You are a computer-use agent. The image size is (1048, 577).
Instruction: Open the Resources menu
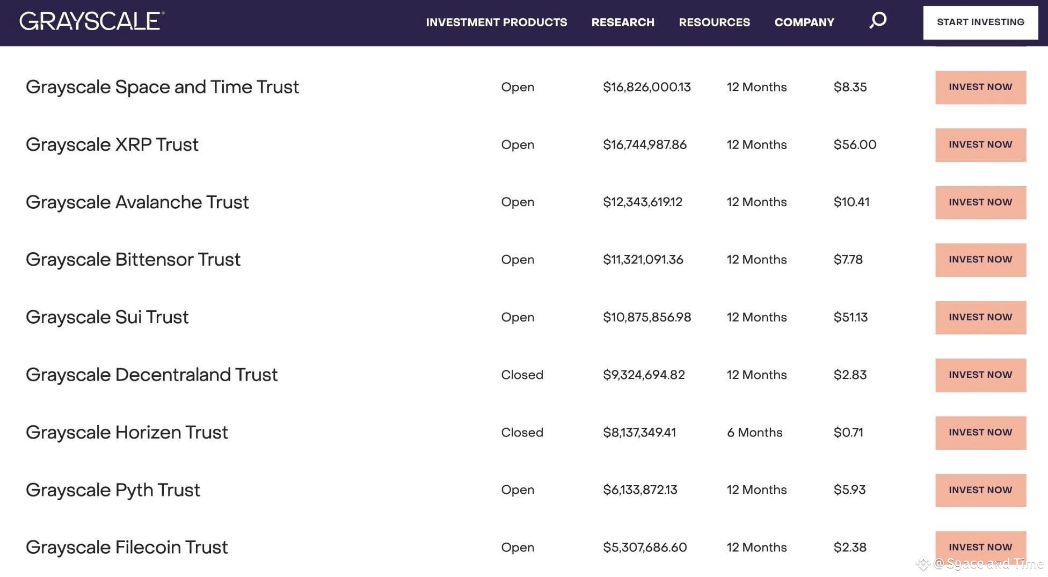coord(714,22)
